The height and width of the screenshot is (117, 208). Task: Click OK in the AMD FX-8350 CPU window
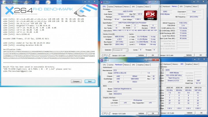click(x=153, y=55)
